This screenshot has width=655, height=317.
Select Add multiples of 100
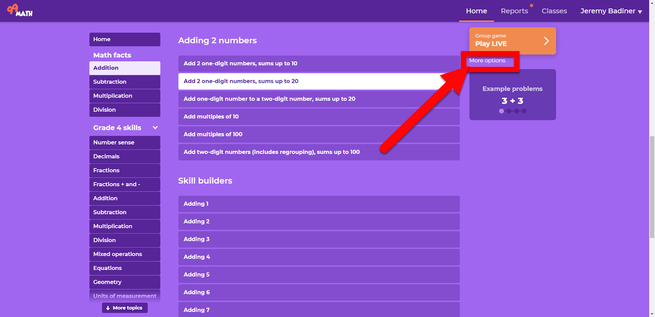coord(319,134)
